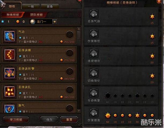Click the 圣珠气绝 refinement icon
Viewport: 164px width, 128px height.
pyautogui.click(x=94, y=14)
